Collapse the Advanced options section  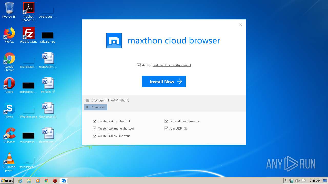[x=96, y=107]
